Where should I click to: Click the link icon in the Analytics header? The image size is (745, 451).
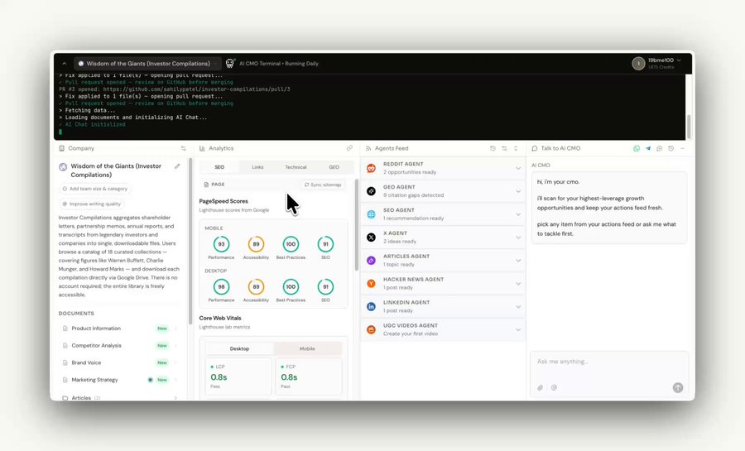coord(349,148)
